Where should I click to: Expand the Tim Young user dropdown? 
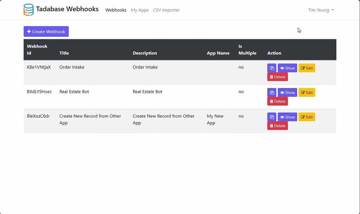point(321,10)
